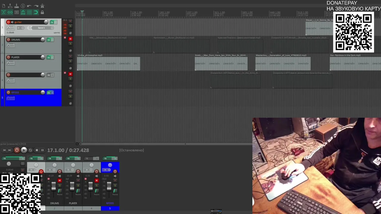Arm record on guitar track
This screenshot has height=214, width=381.
click(8, 22)
